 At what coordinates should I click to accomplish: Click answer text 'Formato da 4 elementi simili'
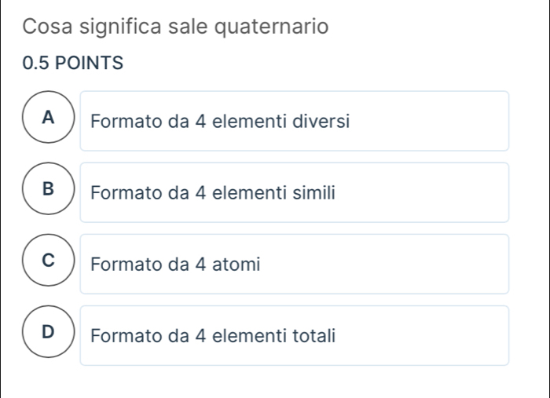tap(213, 193)
